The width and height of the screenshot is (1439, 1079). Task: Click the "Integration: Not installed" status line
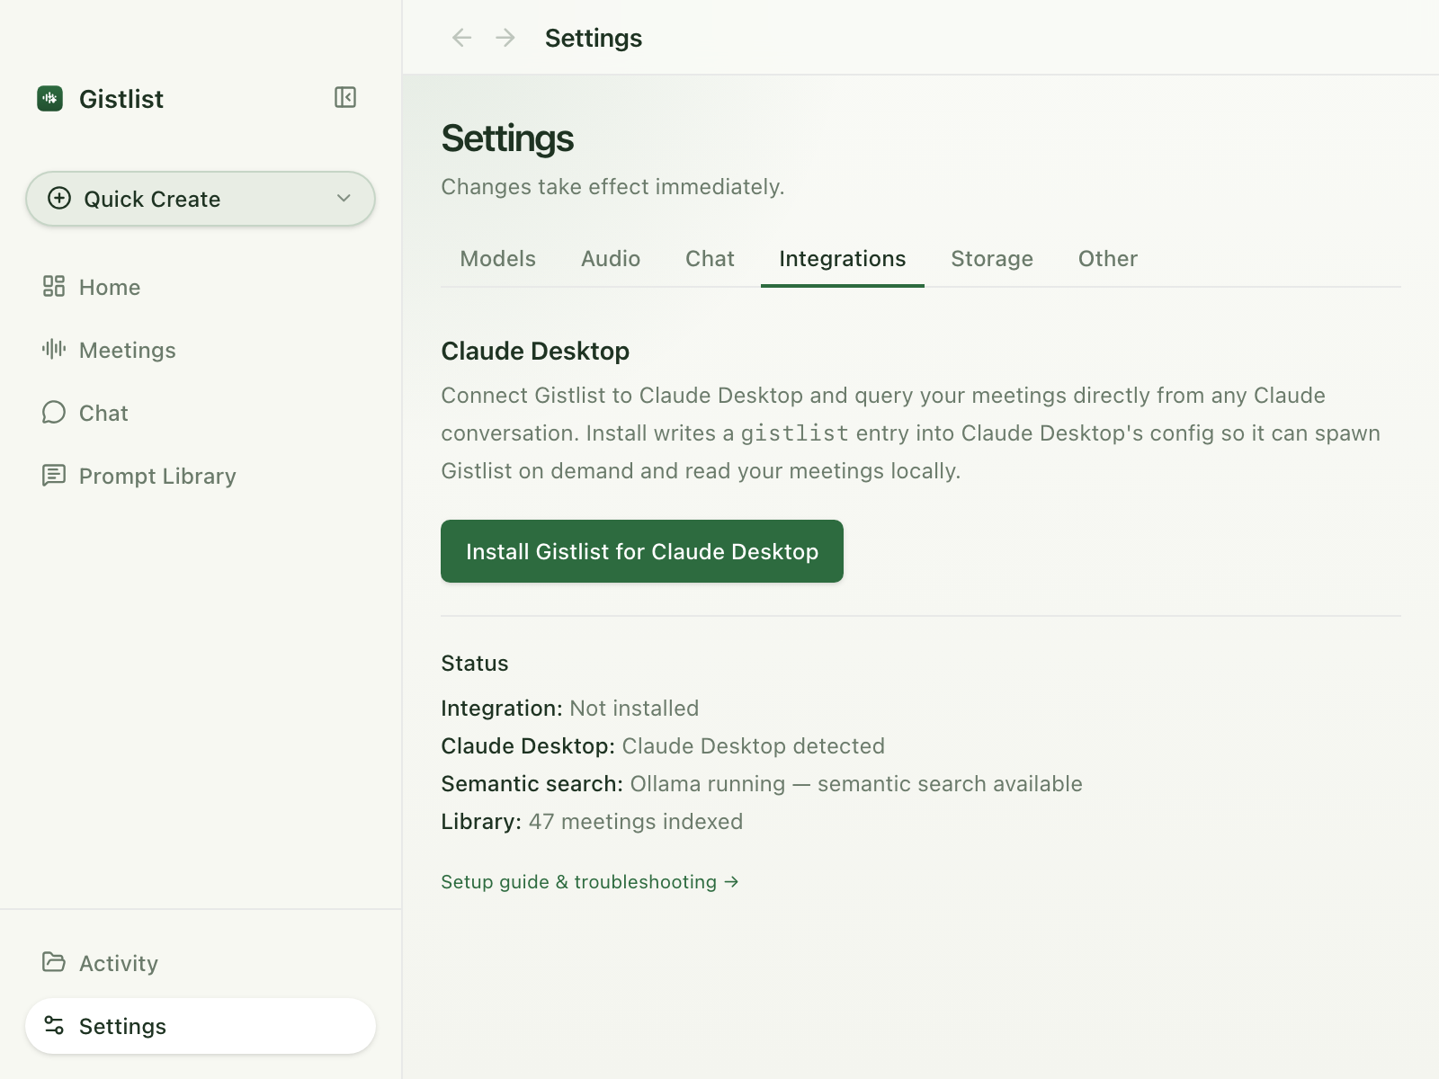click(570, 709)
